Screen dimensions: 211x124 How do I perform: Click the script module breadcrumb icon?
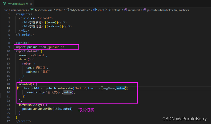point(95,10)
